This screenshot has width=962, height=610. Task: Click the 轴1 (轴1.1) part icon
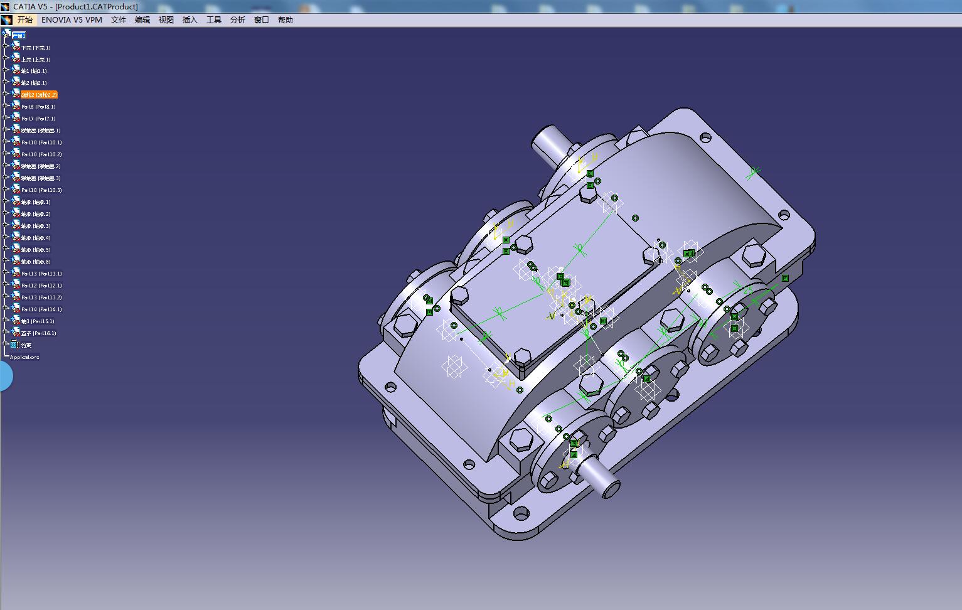click(x=16, y=71)
